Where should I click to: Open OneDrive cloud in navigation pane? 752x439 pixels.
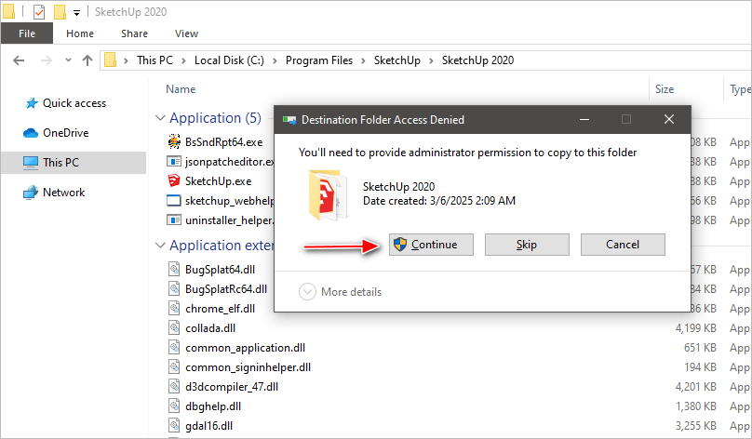click(x=32, y=133)
